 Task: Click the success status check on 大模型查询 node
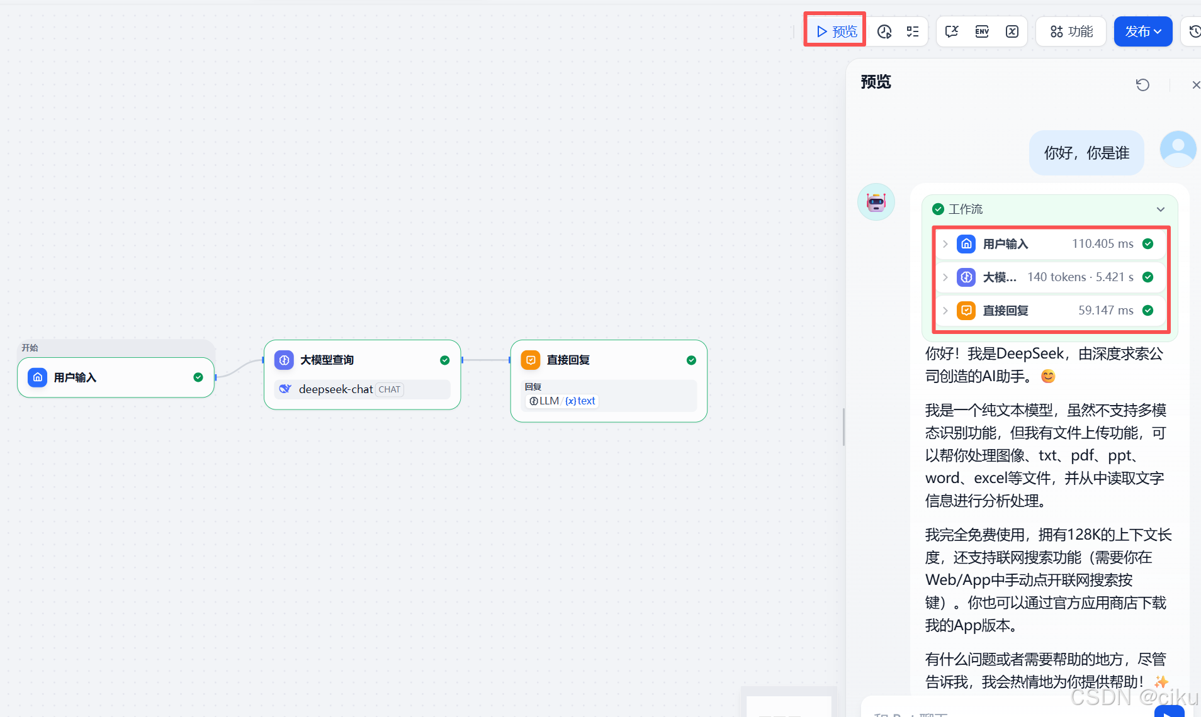pos(444,360)
